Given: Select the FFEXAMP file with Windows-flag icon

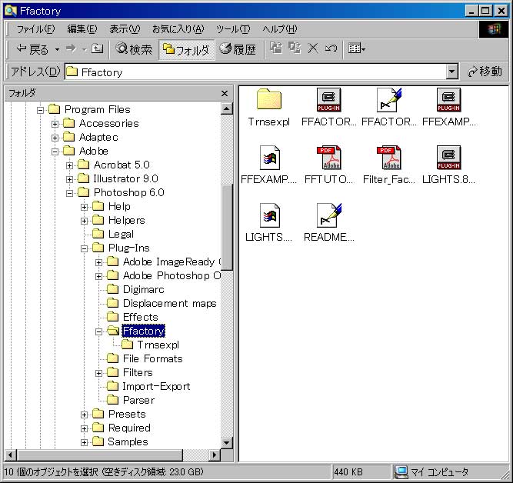Looking at the screenshot, I should pos(270,158).
